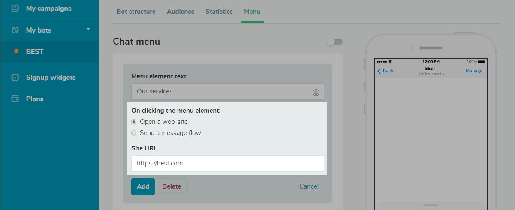Viewport: 515px width, 210px height.
Task: Click the My bots globe icon
Action: tap(15, 30)
